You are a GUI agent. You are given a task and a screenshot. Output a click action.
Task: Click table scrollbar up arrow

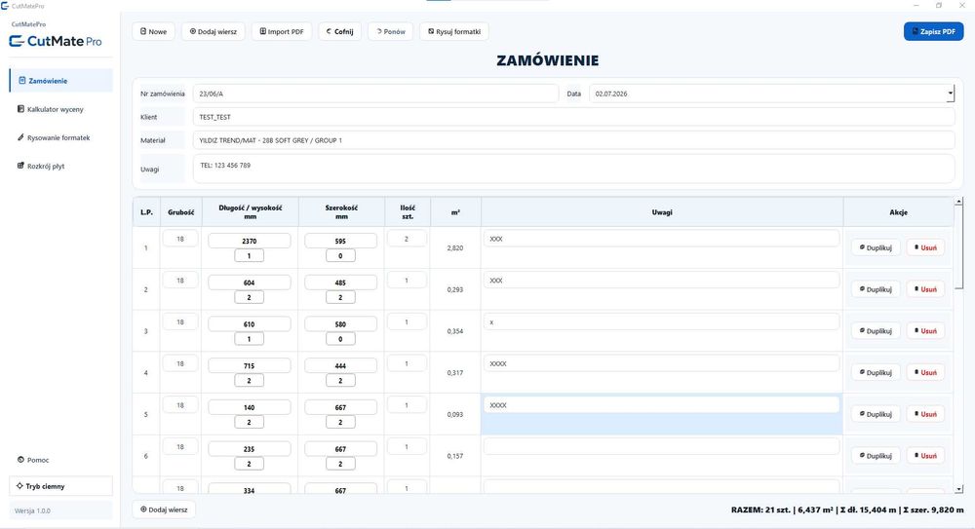click(958, 202)
